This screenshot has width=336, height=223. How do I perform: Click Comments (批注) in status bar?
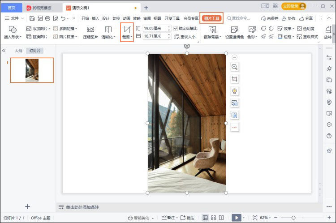point(187,218)
